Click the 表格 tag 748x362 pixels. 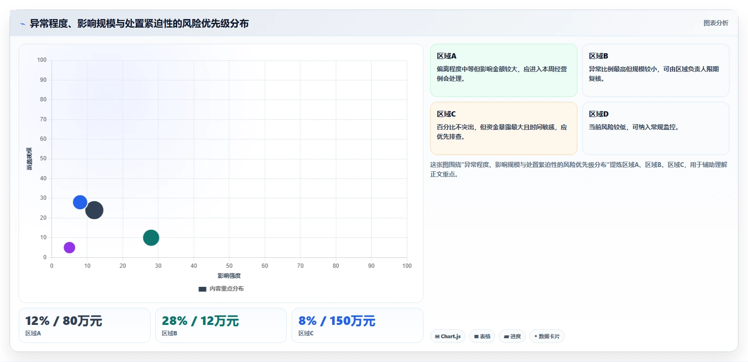point(482,336)
